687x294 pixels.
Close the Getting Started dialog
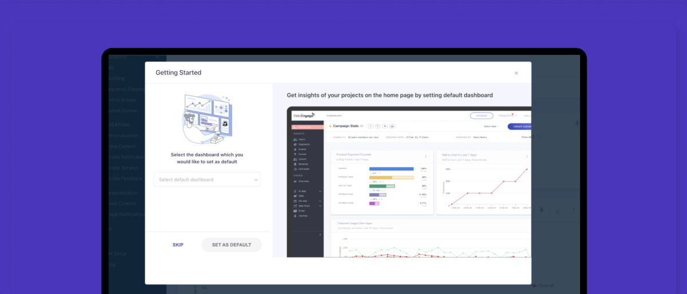516,73
